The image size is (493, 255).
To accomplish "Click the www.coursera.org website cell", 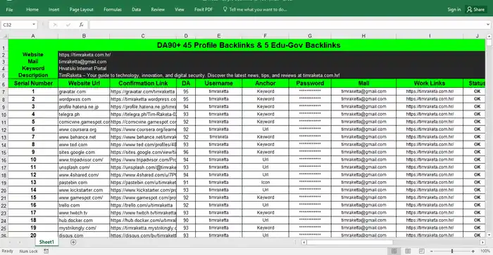I will [84, 129].
